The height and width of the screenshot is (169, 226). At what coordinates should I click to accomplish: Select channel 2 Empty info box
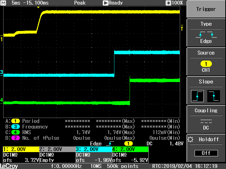pyautogui.click(x=57, y=155)
